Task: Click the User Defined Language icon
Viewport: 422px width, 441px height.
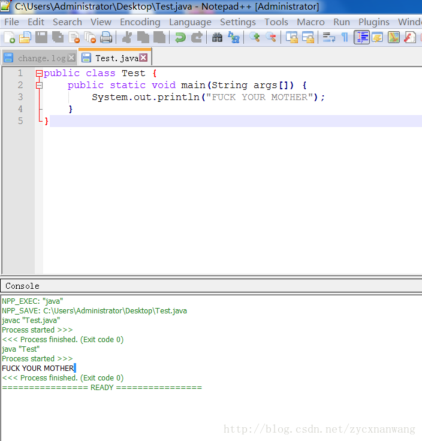Action: click(377, 37)
